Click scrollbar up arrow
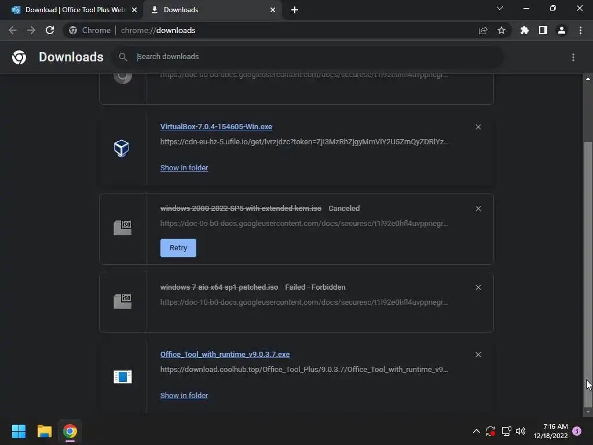This screenshot has width=593, height=445. (x=588, y=79)
